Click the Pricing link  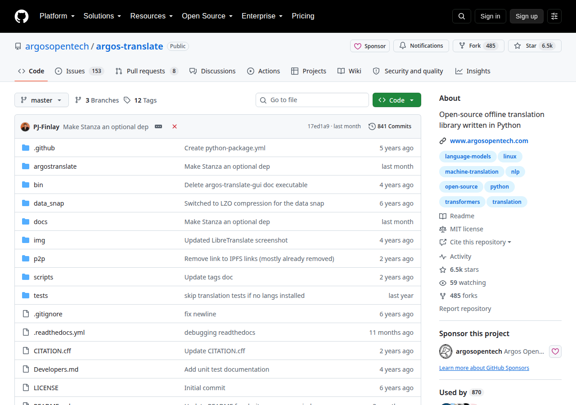pos(303,16)
